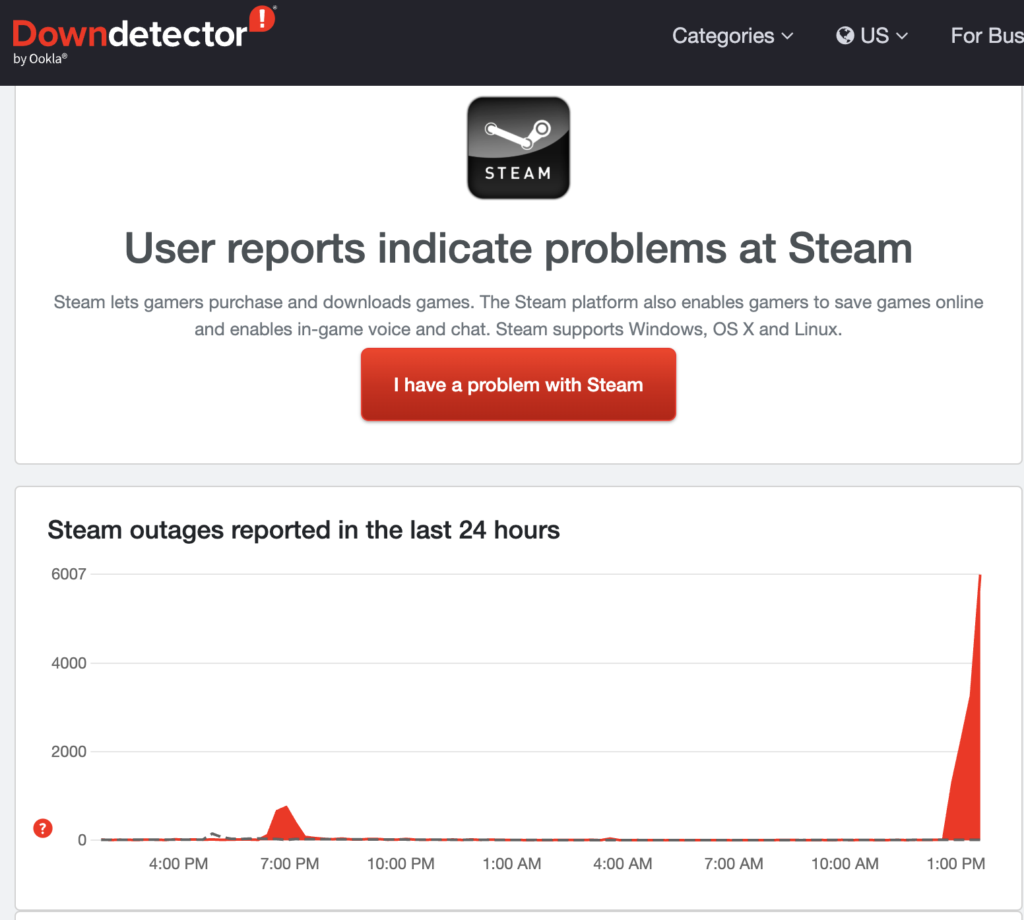The height and width of the screenshot is (920, 1024).
Task: Click the Steam app icon
Action: click(x=518, y=147)
